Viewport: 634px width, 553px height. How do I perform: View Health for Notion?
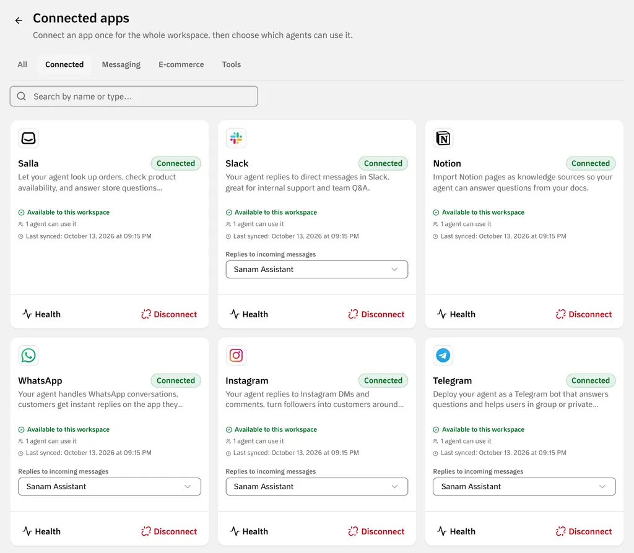pos(456,314)
